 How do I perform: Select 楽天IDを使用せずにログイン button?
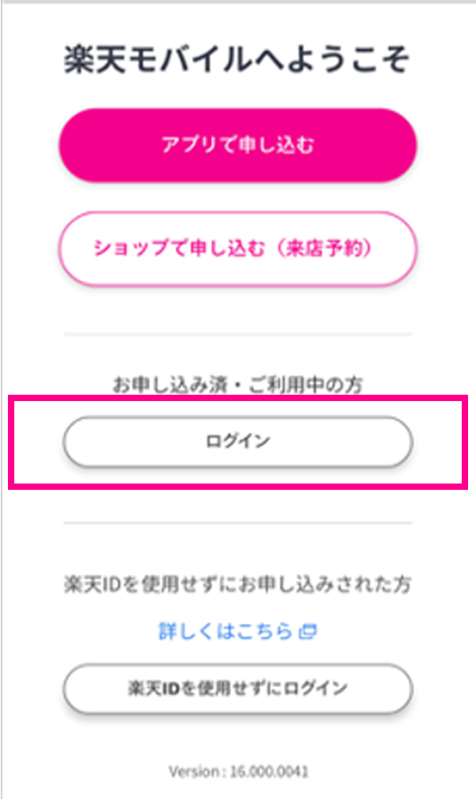238,687
